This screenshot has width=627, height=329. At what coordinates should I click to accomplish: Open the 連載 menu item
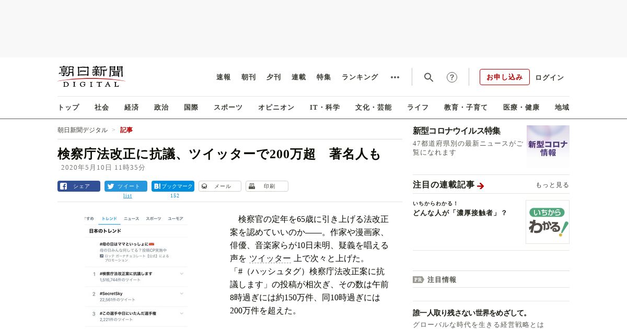click(299, 77)
